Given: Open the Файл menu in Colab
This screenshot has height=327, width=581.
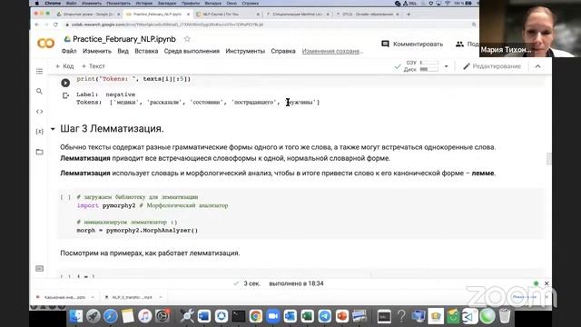Looking at the screenshot, I should click(69, 51).
